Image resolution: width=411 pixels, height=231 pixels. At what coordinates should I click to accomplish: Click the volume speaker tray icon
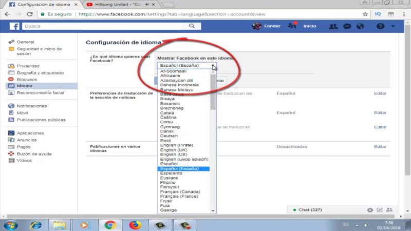pos(366,225)
